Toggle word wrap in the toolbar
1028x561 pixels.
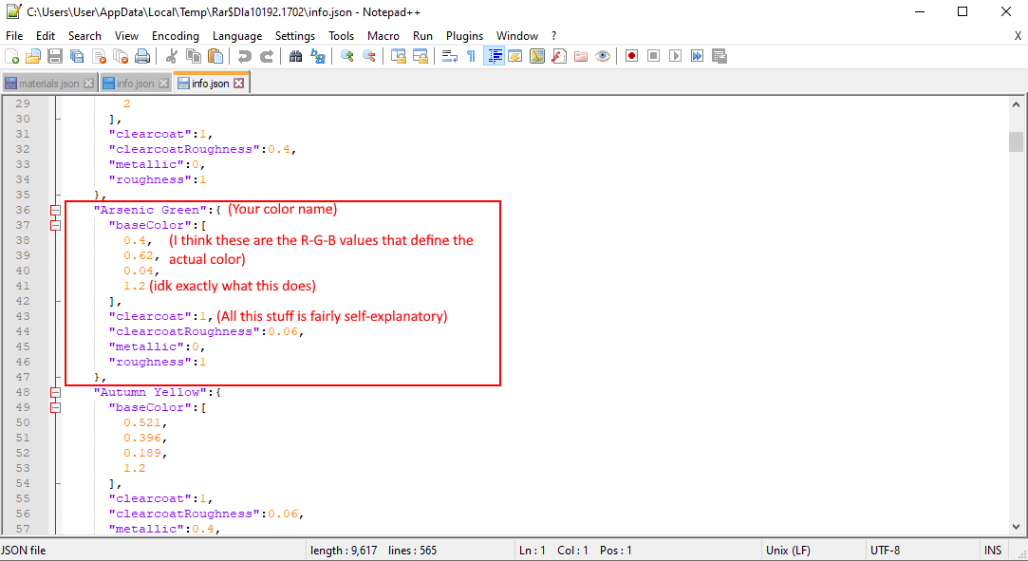[450, 56]
